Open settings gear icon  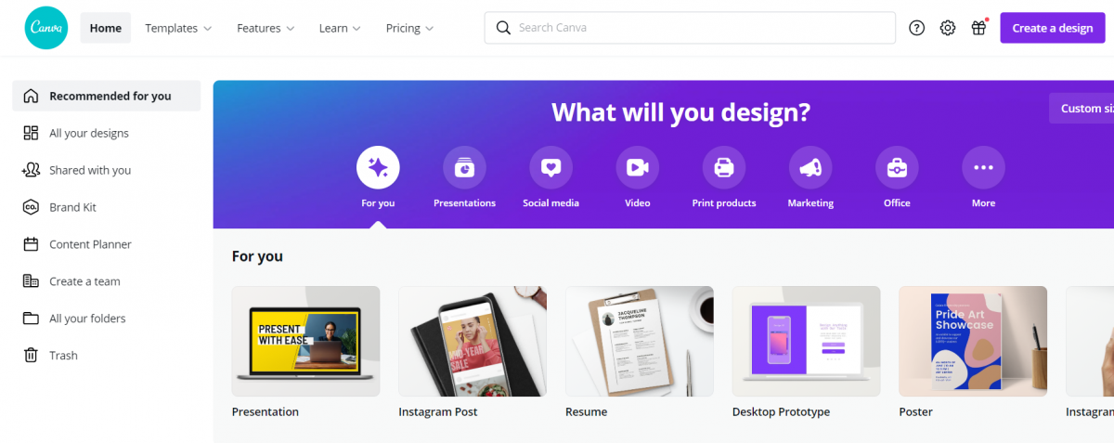click(x=947, y=28)
